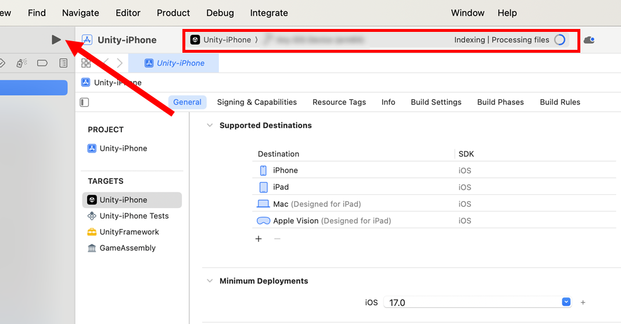Add a new supported destination
This screenshot has width=621, height=324.
pyautogui.click(x=259, y=239)
